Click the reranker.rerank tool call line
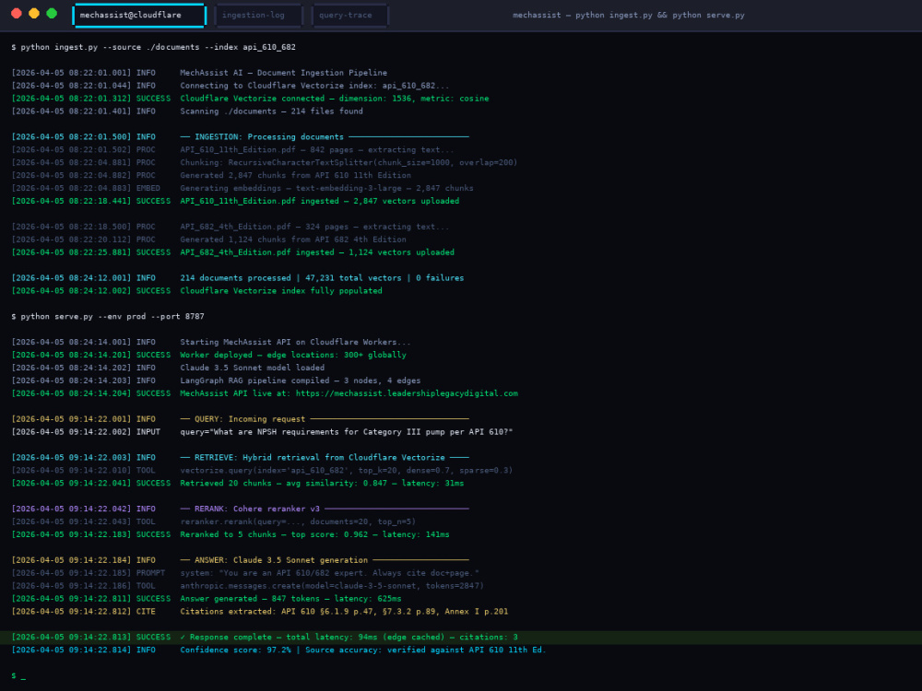922x691 pixels. click(x=214, y=521)
